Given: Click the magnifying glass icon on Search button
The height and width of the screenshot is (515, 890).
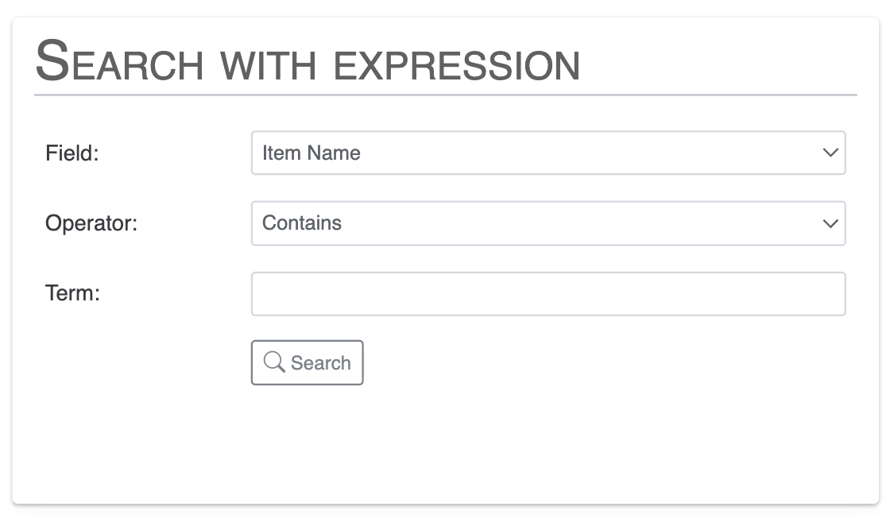Looking at the screenshot, I should (274, 362).
